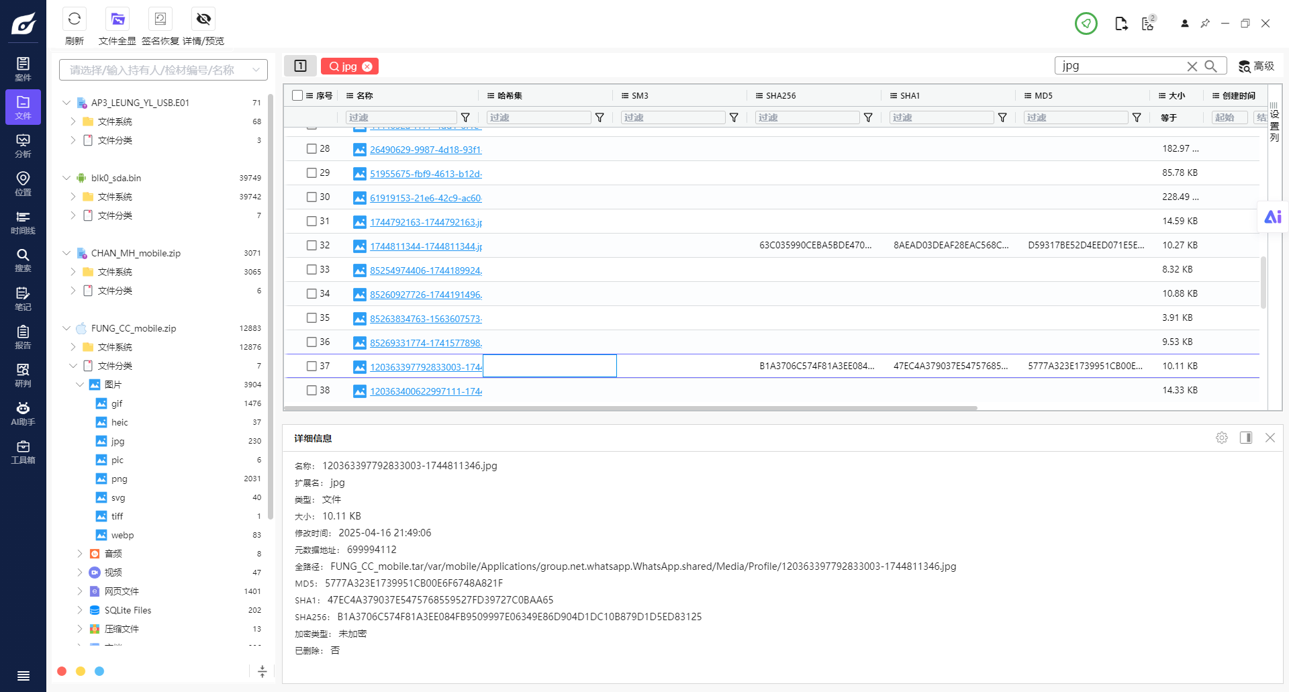This screenshot has height=692, width=1289.
Task: Open the AI助手 assistant in sidebar
Action: click(x=23, y=413)
